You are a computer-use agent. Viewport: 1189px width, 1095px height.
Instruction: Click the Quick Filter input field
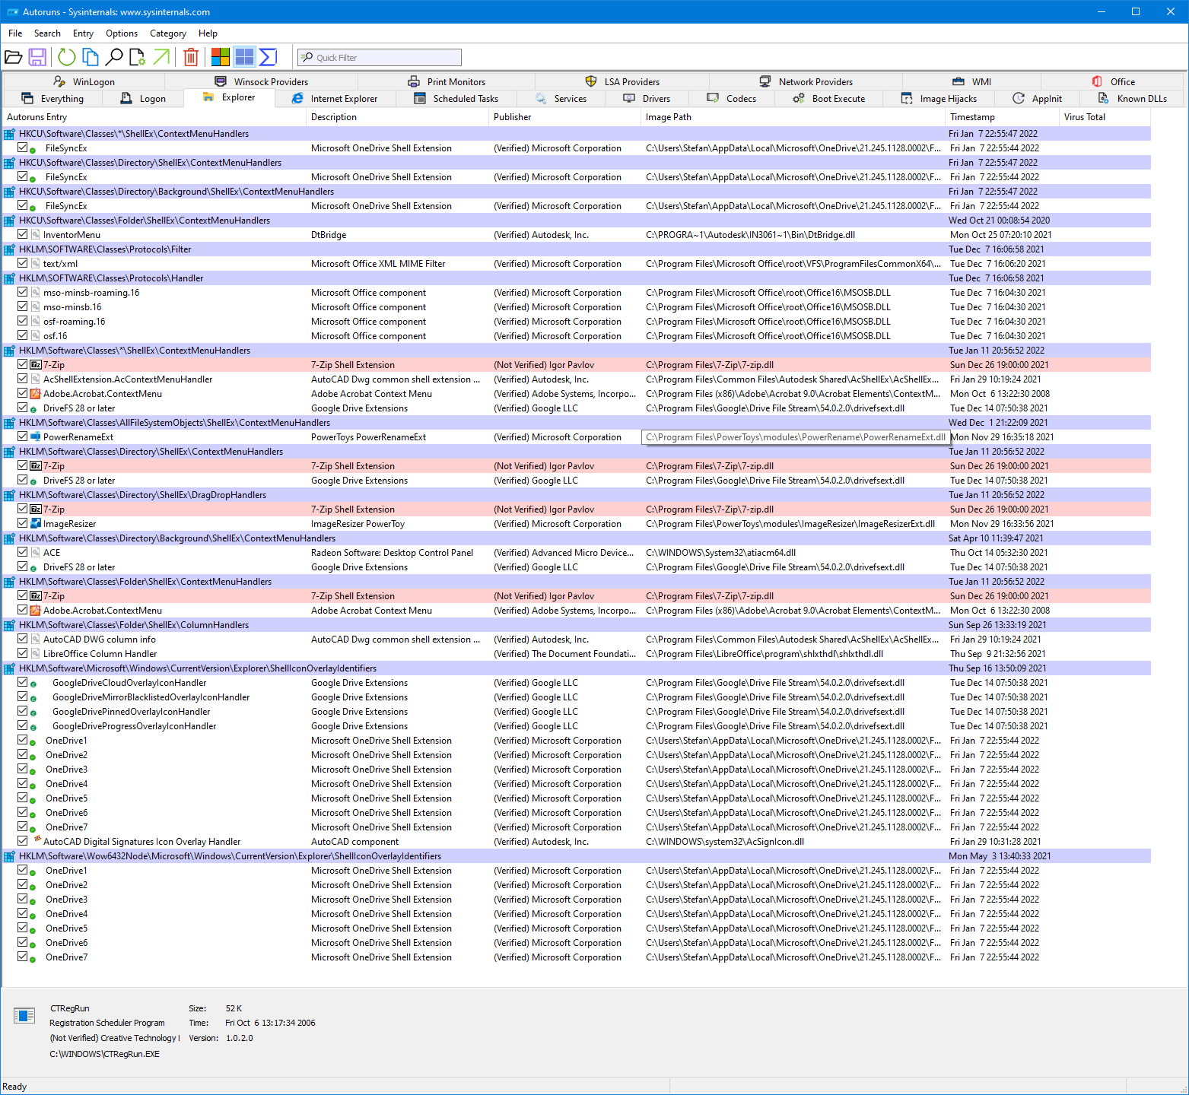pyautogui.click(x=380, y=57)
